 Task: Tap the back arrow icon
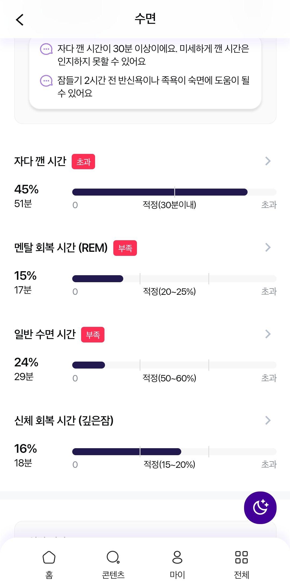click(x=20, y=20)
